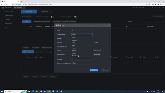Click the 'Удалить' button at bottom

[26, 76]
